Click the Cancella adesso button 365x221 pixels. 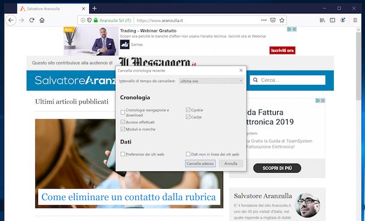tap(200, 164)
